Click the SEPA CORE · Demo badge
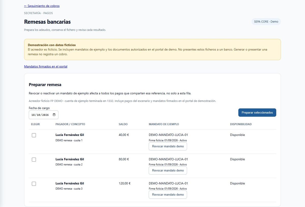The width and height of the screenshot is (305, 207). tap(266, 22)
